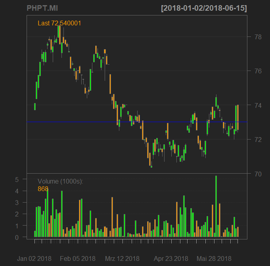Image resolution: width=270 pixels, height=266 pixels.
Task: Select the Jan 02 2018 date label
Action: coord(34,258)
